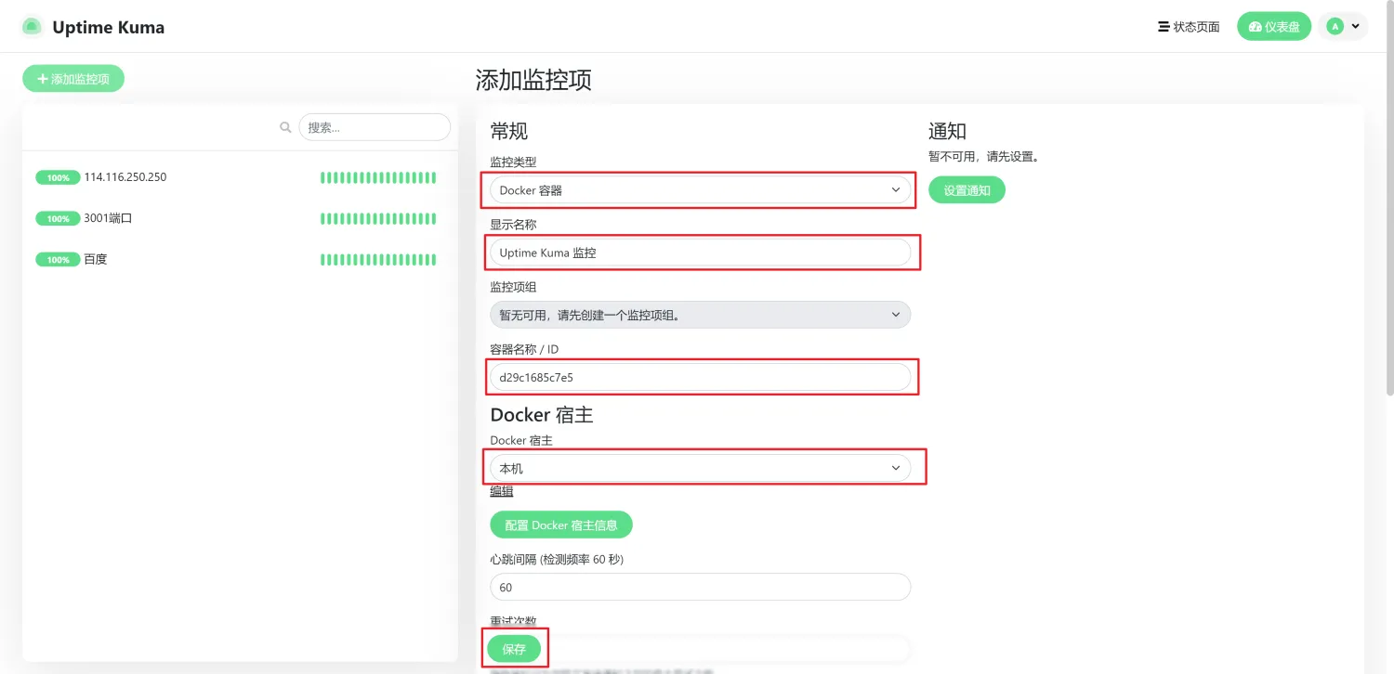The height and width of the screenshot is (674, 1394).
Task: Click the 100% badge for 3001端口
Action: coord(58,219)
